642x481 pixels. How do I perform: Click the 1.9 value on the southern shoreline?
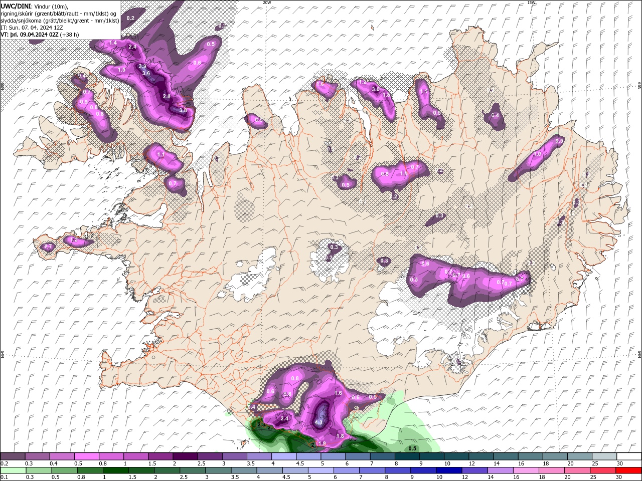click(322, 443)
